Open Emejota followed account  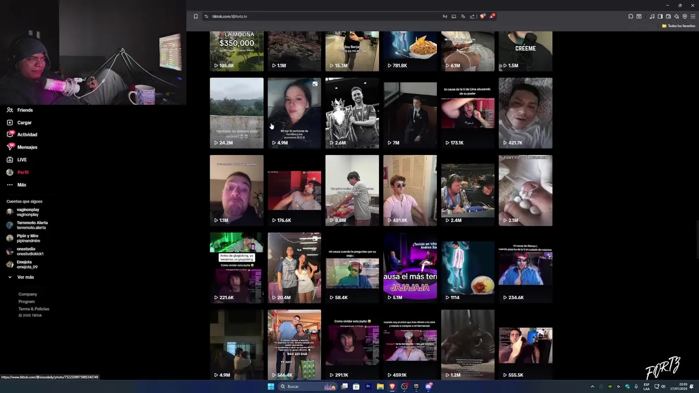coord(22,265)
